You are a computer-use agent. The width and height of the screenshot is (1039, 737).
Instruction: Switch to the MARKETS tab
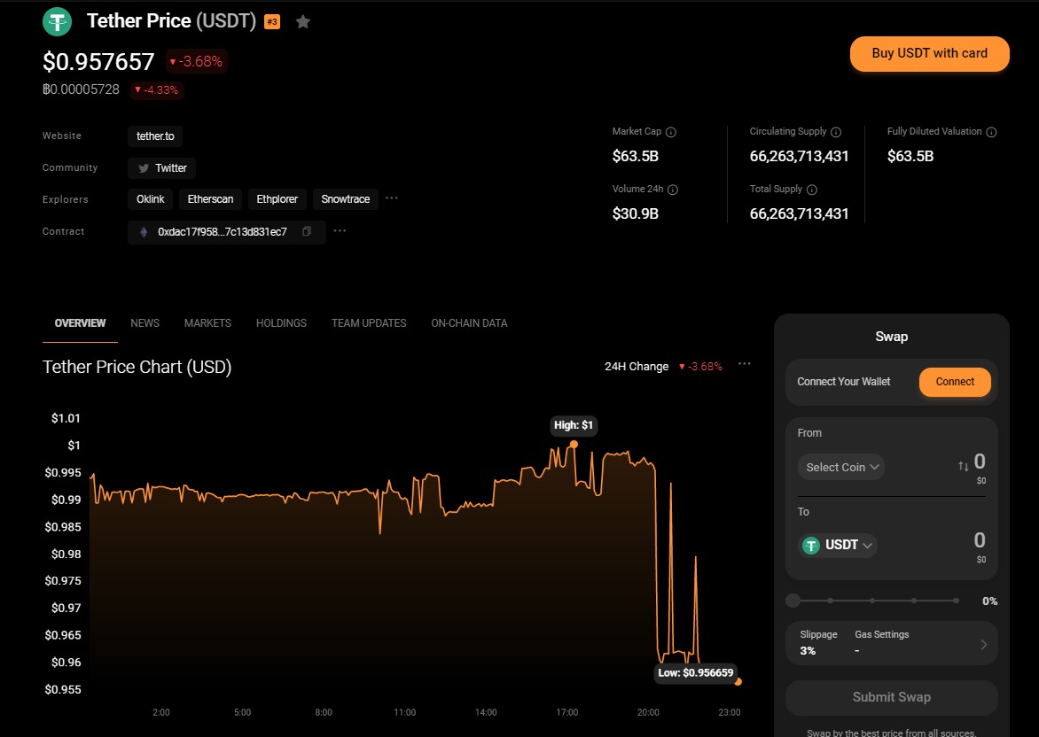click(207, 323)
